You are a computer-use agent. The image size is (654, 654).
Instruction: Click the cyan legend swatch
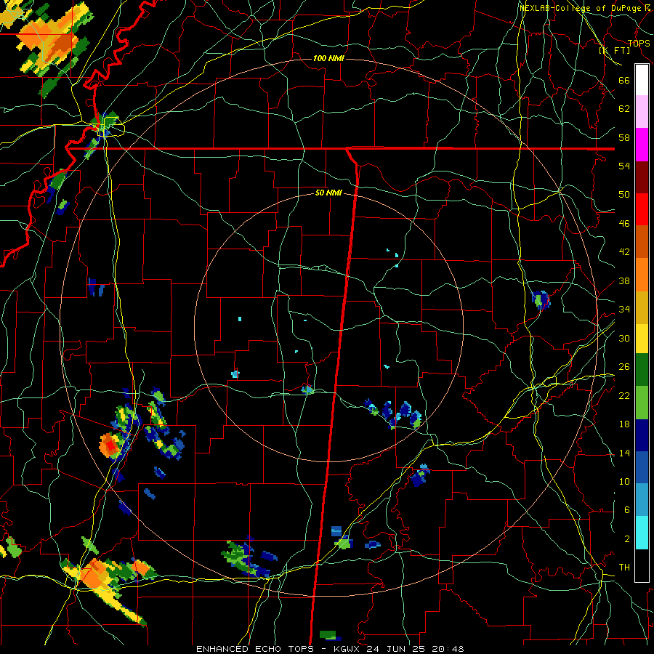(x=642, y=533)
